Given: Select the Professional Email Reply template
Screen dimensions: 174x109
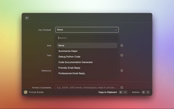Looking at the screenshot, I should tap(87, 73).
